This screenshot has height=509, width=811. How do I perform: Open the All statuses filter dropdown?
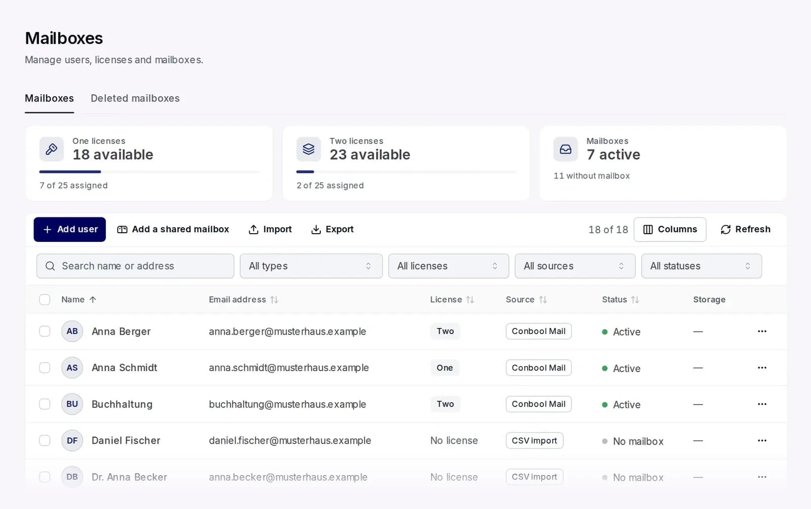coord(702,266)
